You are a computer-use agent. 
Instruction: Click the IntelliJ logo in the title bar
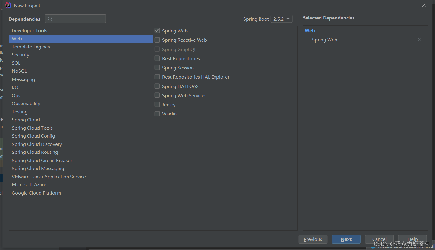(8, 5)
